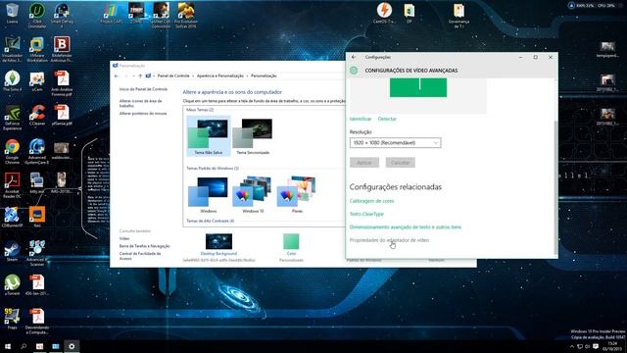Viewport: 627px width, 353px height.
Task: Open the kitty.exe desktop icon
Action: tap(37, 183)
